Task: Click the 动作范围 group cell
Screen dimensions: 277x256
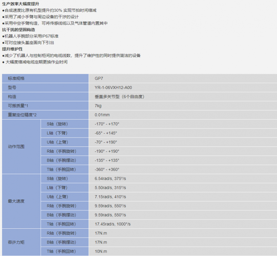Action: point(21,147)
